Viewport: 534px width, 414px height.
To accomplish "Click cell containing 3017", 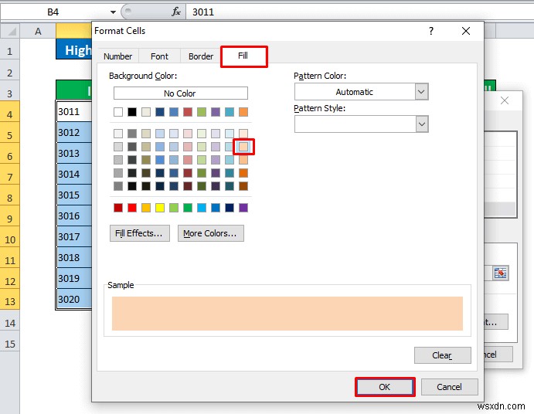I will (x=74, y=236).
